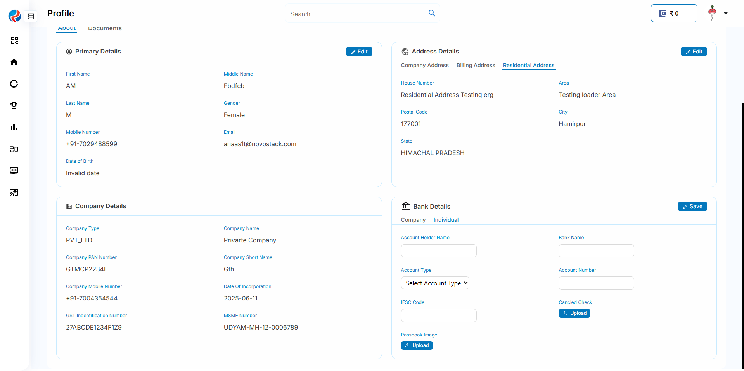Select the Billing Address tab
The height and width of the screenshot is (371, 744).
[476, 65]
